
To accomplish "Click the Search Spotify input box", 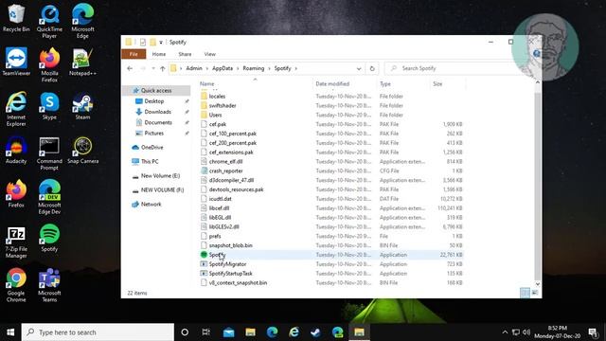I will tap(453, 68).
